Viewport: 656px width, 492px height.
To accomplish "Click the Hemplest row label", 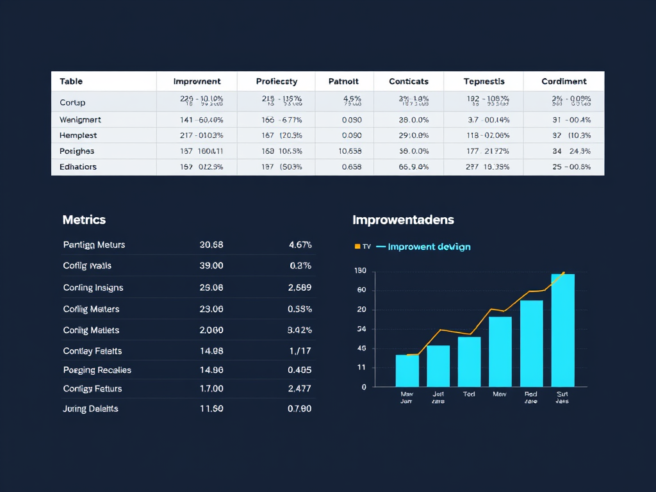I will (x=78, y=135).
